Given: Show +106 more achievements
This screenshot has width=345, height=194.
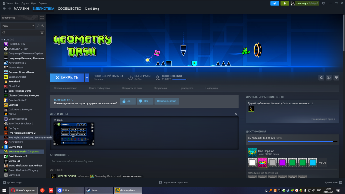Looking at the screenshot, I should (x=323, y=162).
